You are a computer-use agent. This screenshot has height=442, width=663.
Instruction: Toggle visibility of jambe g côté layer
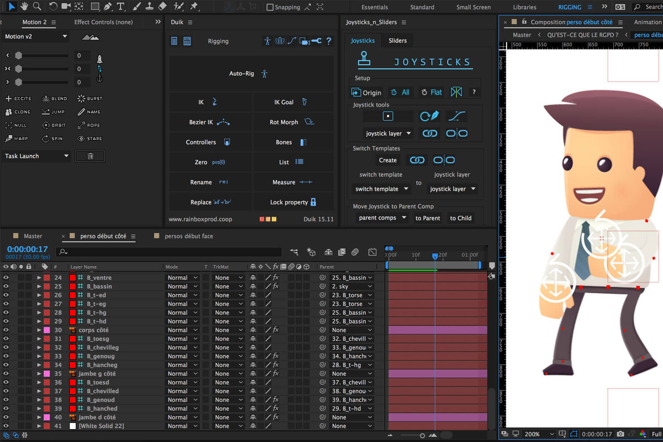(x=6, y=373)
